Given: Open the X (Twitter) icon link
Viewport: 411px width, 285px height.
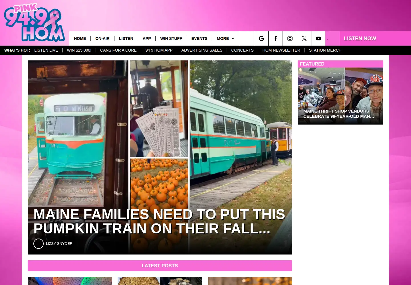Looking at the screenshot, I should [x=304, y=38].
